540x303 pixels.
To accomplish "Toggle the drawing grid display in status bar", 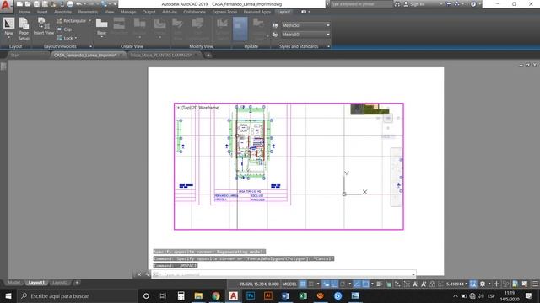I will [x=303, y=284].
